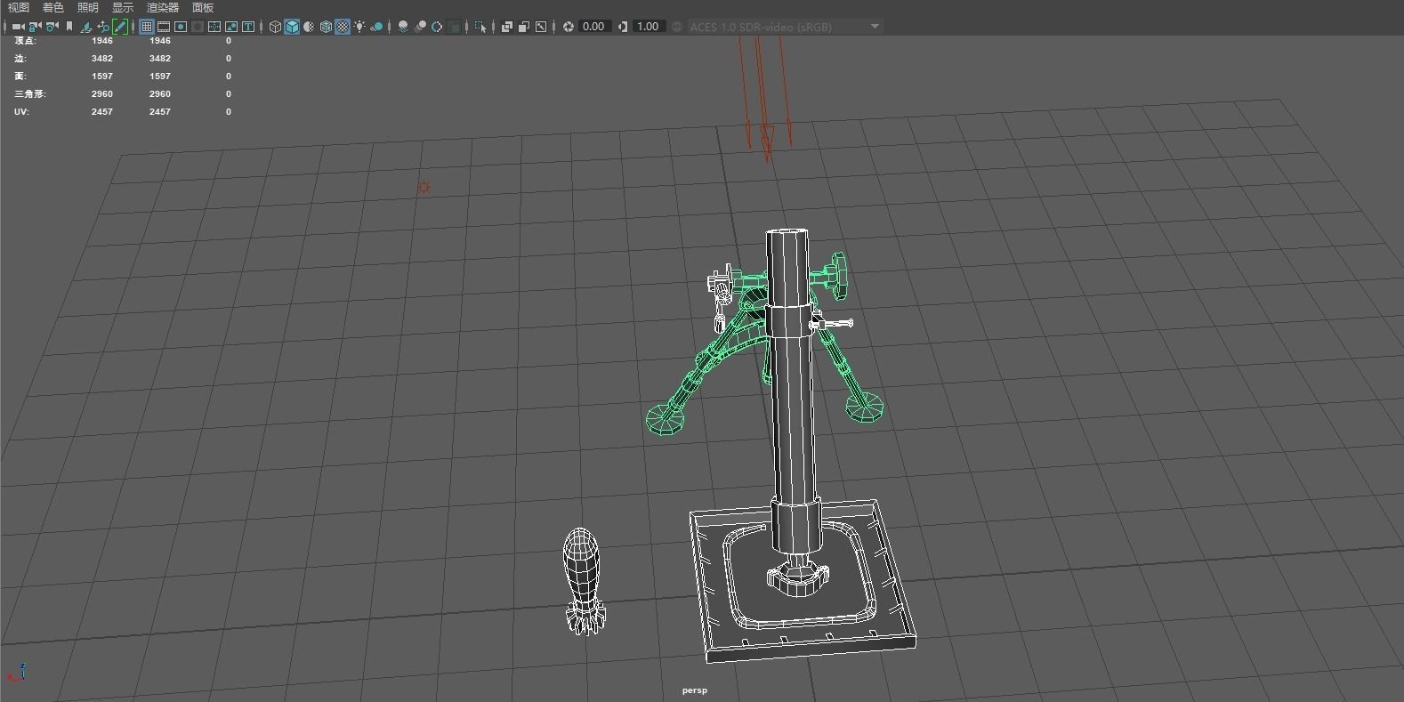The image size is (1404, 702).
Task: Click the UV: label in the poly count HUD
Action: click(x=20, y=112)
